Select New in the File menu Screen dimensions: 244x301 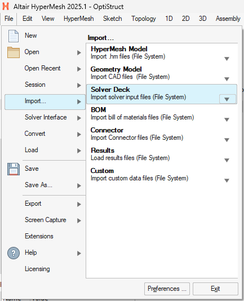coord(31,36)
